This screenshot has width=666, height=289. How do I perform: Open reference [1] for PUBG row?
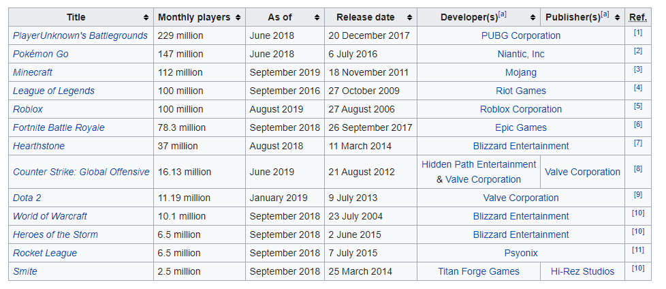tap(638, 33)
